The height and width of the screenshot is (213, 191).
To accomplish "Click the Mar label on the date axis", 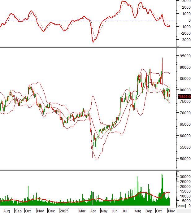I will tap(82, 211).
